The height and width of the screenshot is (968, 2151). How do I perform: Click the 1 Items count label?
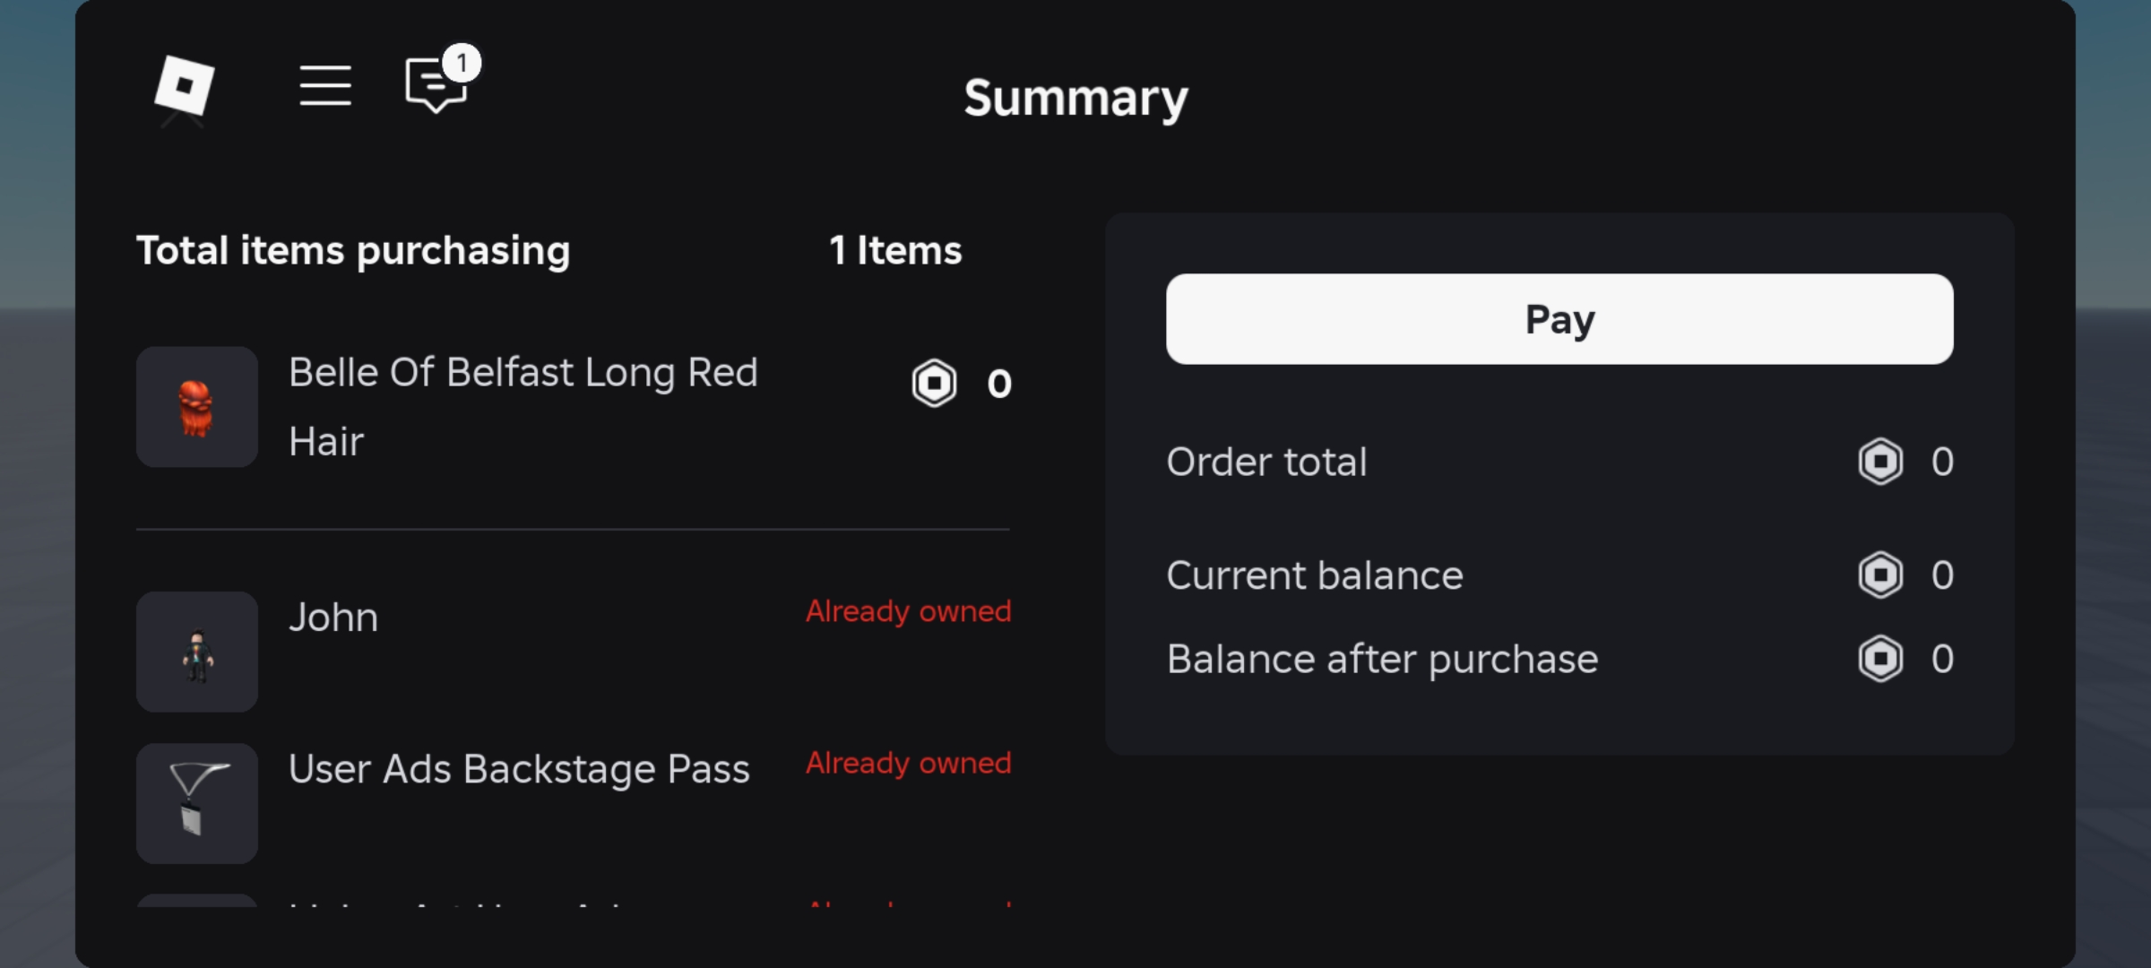click(x=895, y=251)
